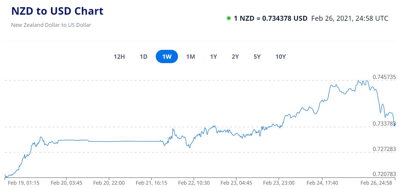Show the 1M chart view
This screenshot has height=189, width=399.
click(x=190, y=57)
